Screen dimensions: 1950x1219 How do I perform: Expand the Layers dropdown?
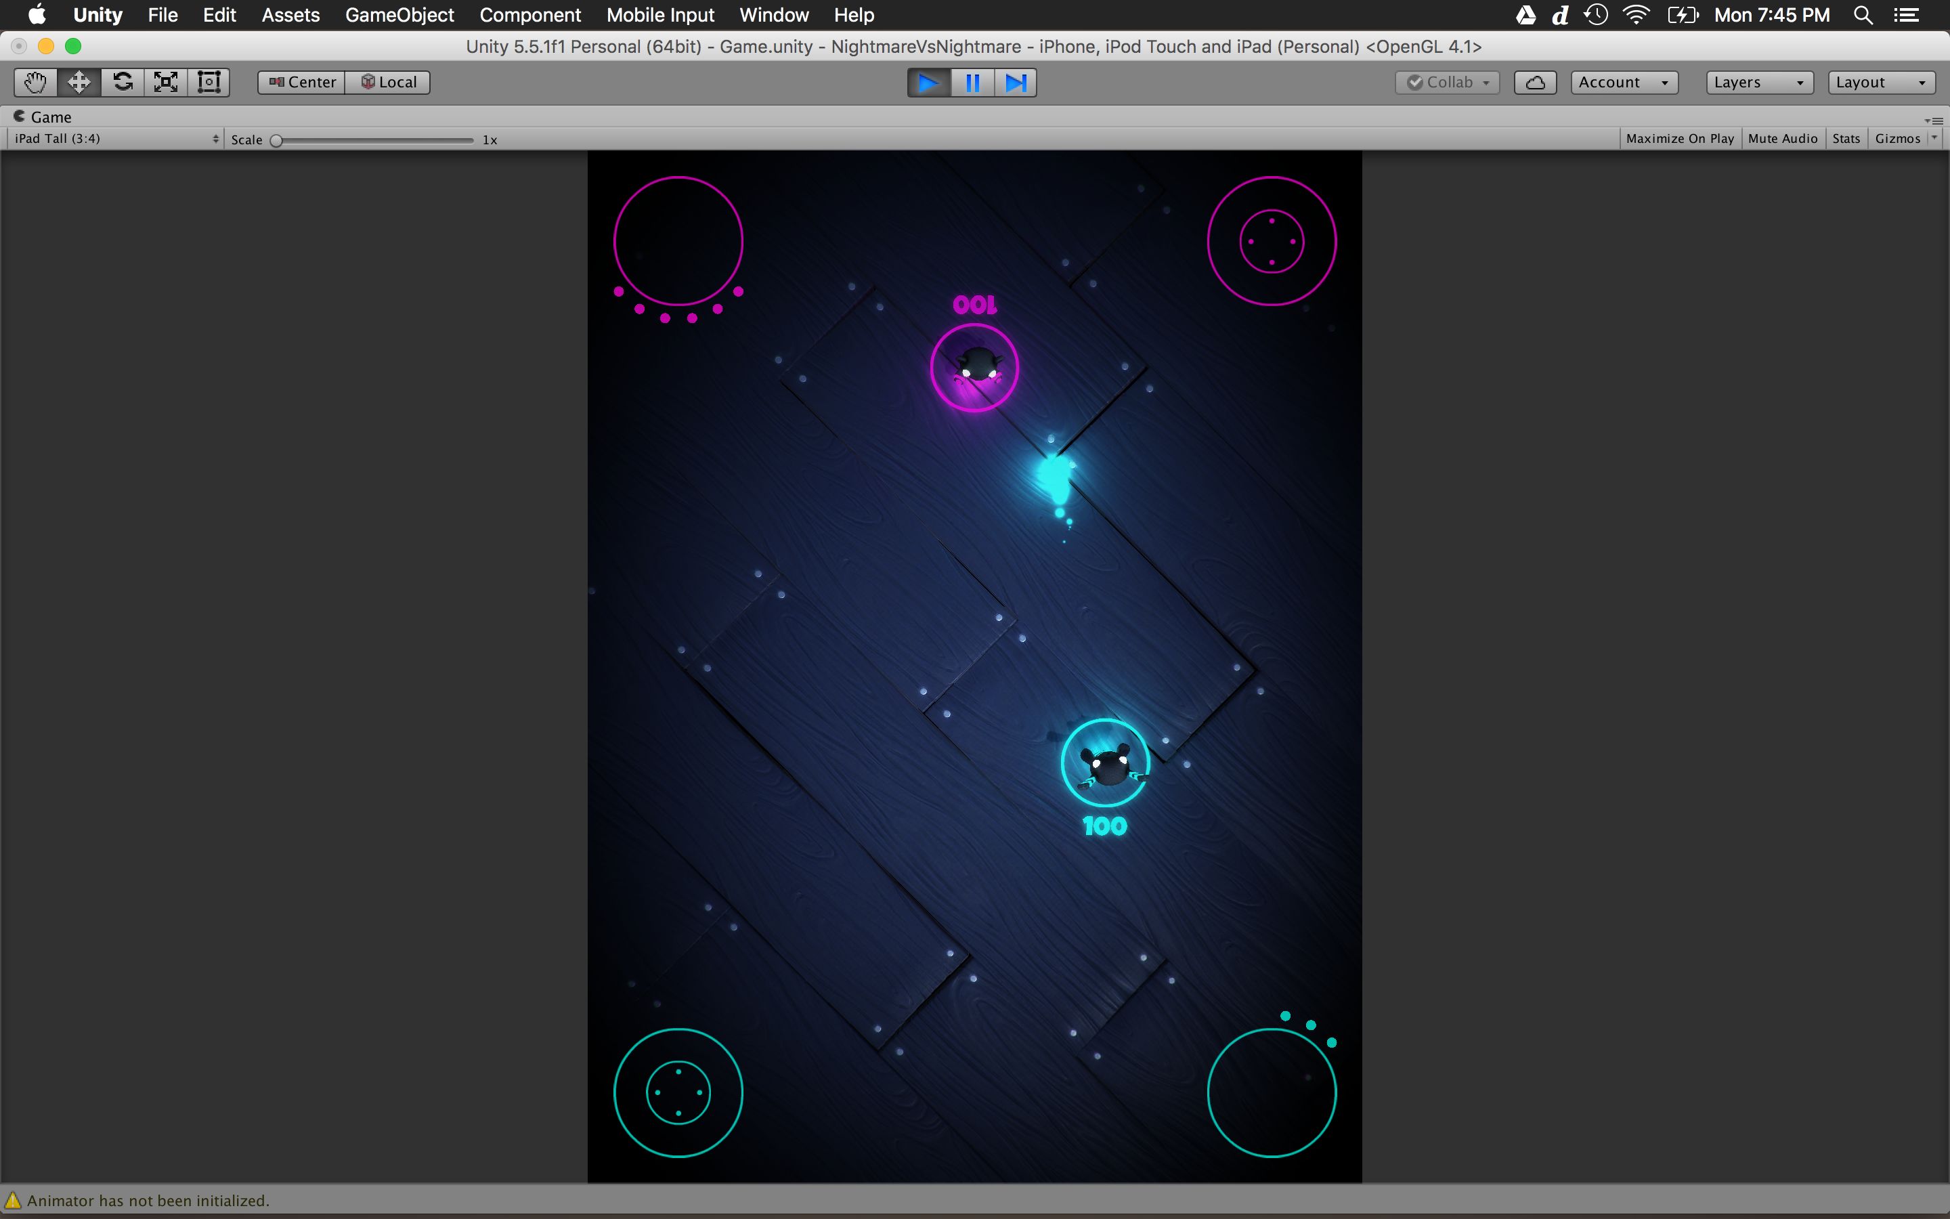pos(1758,82)
